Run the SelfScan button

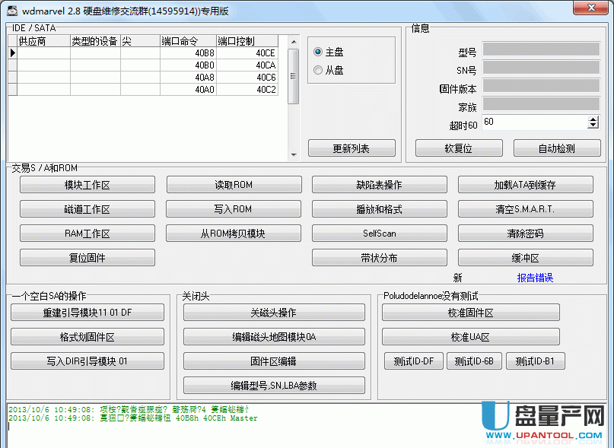click(379, 234)
